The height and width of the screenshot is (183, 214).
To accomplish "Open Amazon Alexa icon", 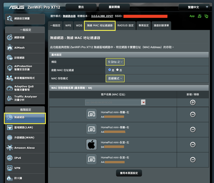I will 10,148.
